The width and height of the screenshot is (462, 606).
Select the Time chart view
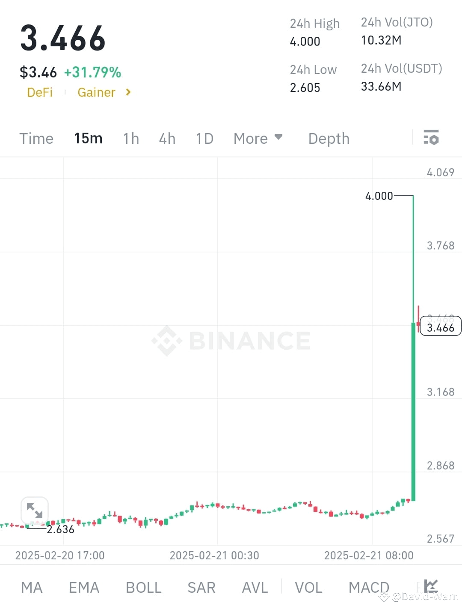pyautogui.click(x=36, y=138)
